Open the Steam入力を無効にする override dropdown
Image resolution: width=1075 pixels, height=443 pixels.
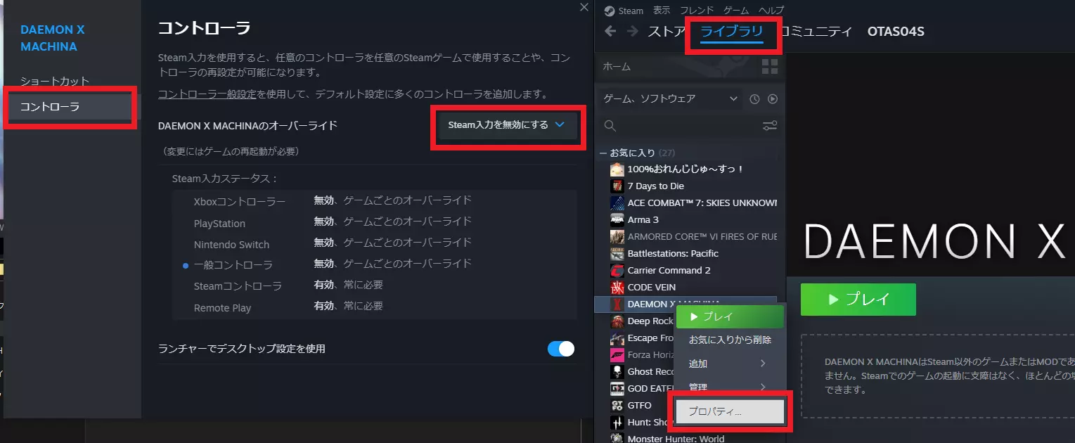pyautogui.click(x=507, y=125)
